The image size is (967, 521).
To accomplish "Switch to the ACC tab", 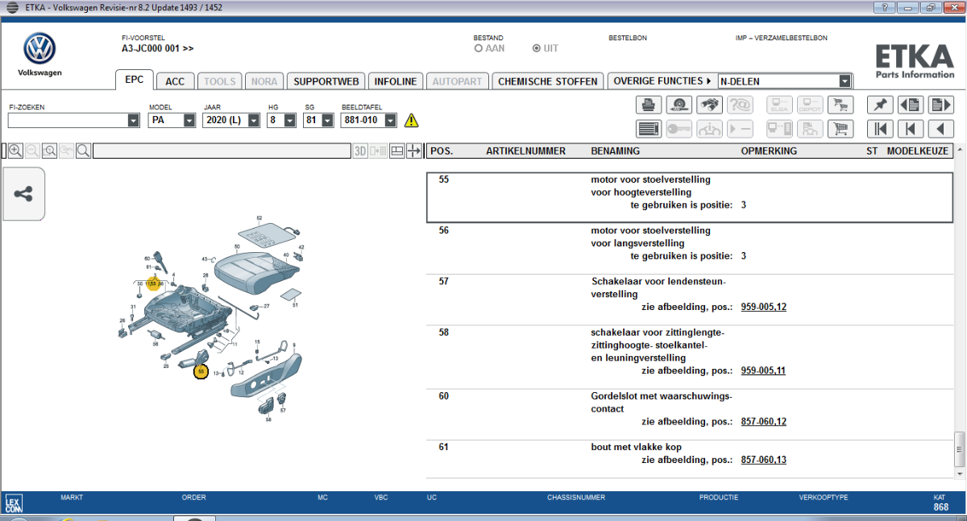I will click(175, 81).
